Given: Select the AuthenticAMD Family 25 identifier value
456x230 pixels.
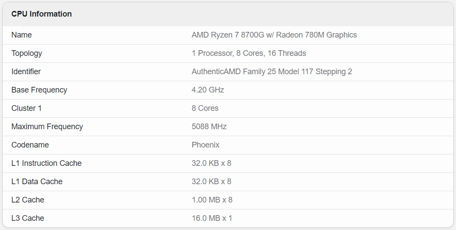Looking at the screenshot, I should tap(272, 72).
